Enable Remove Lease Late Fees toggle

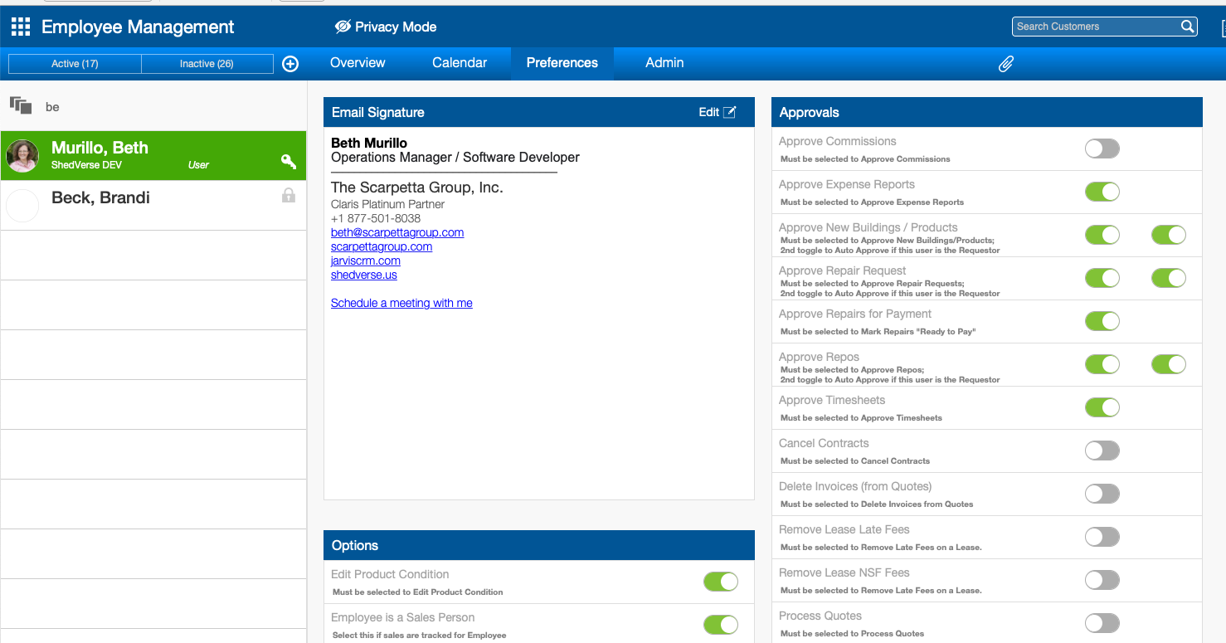tap(1102, 537)
